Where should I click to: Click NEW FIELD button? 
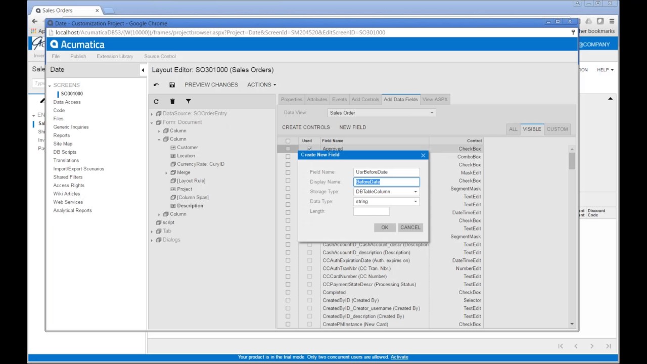point(352,127)
